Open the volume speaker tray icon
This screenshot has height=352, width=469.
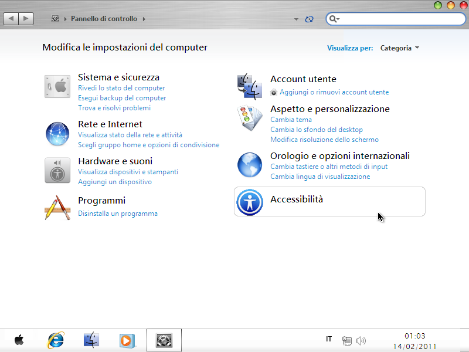click(x=361, y=341)
